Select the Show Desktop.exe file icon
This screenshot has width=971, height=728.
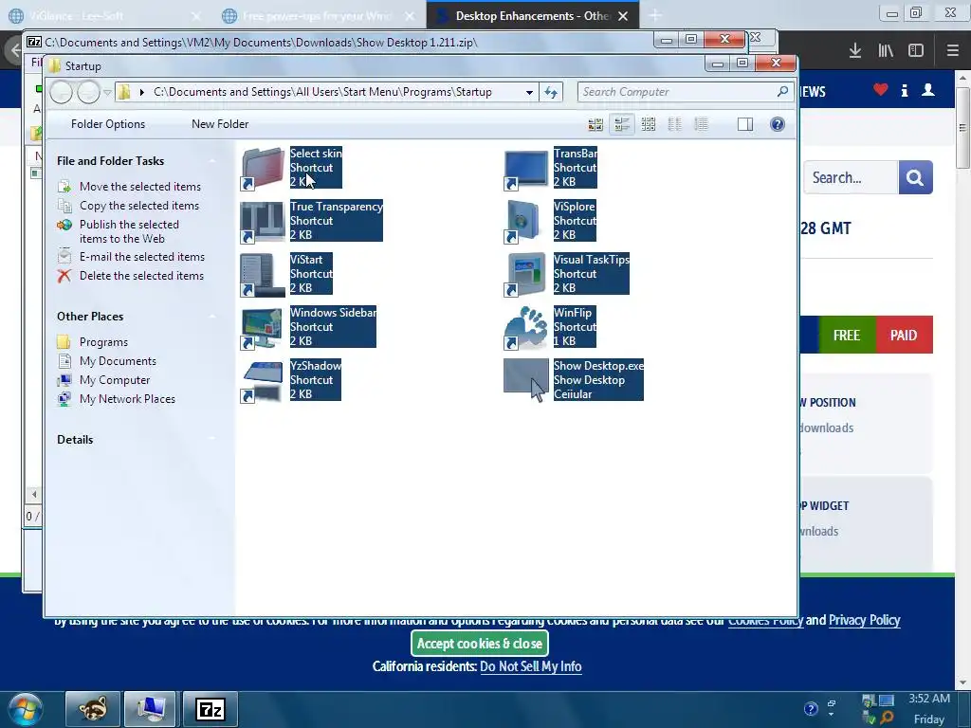(x=525, y=377)
